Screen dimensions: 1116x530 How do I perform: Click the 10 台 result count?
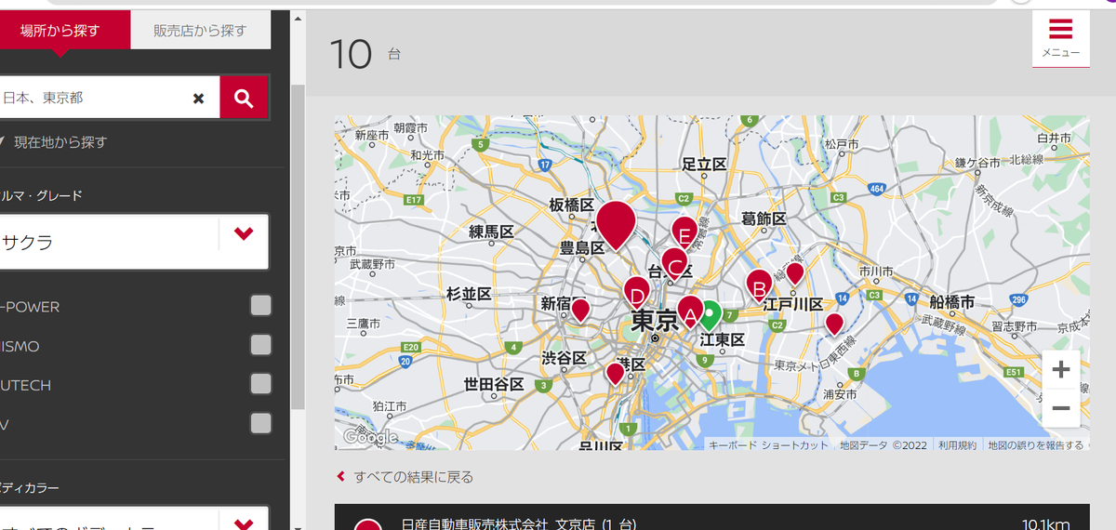click(365, 54)
